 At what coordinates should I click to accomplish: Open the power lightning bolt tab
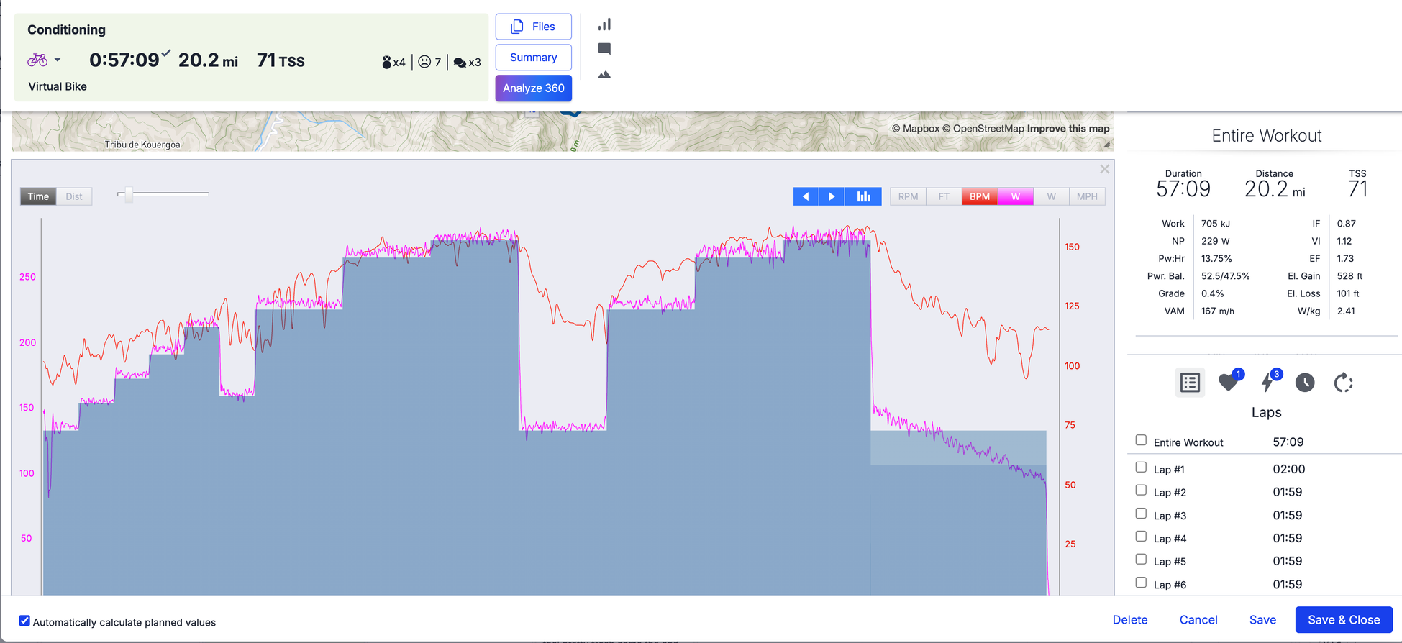pyautogui.click(x=1267, y=383)
